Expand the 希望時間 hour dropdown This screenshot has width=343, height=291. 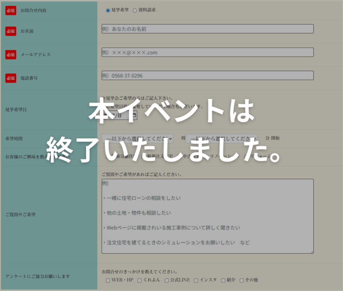[137, 138]
